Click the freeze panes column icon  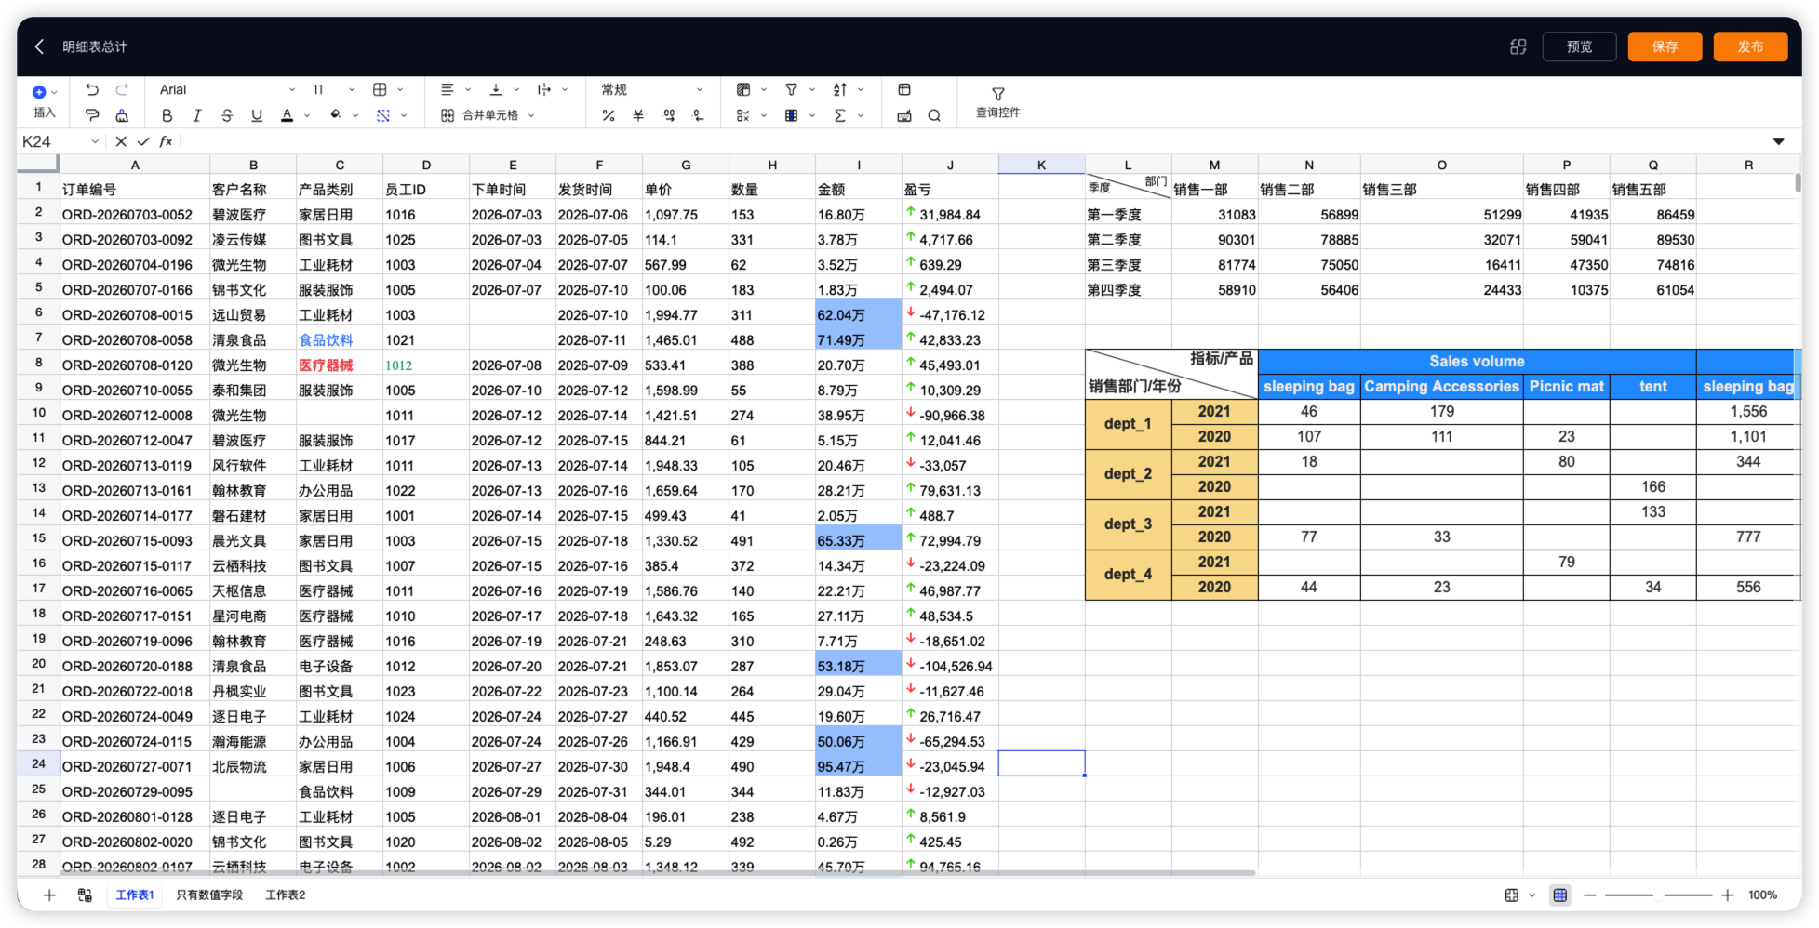point(791,115)
